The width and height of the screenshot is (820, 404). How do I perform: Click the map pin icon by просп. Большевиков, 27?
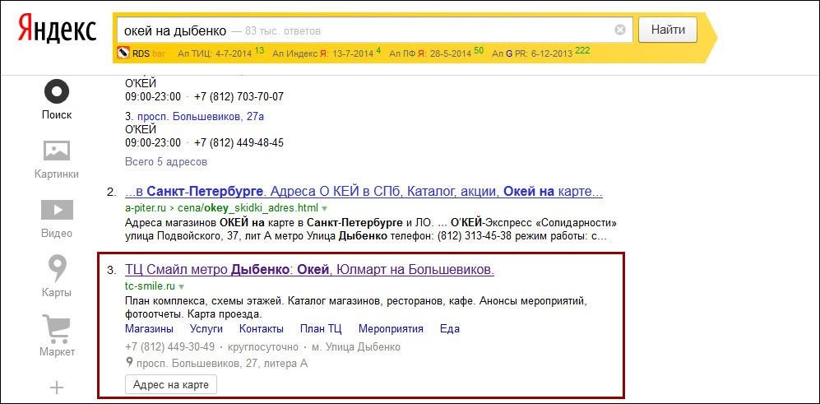(x=128, y=362)
